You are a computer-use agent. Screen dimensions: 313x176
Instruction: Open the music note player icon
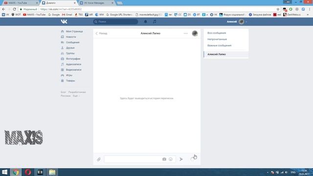click(155, 22)
